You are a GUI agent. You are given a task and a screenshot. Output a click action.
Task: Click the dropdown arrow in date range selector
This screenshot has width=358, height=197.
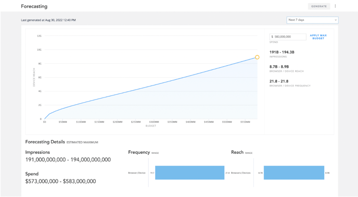(336, 20)
